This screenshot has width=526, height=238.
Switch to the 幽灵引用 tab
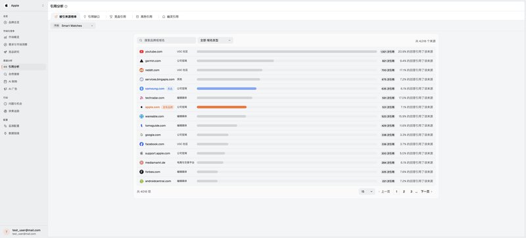click(x=170, y=16)
